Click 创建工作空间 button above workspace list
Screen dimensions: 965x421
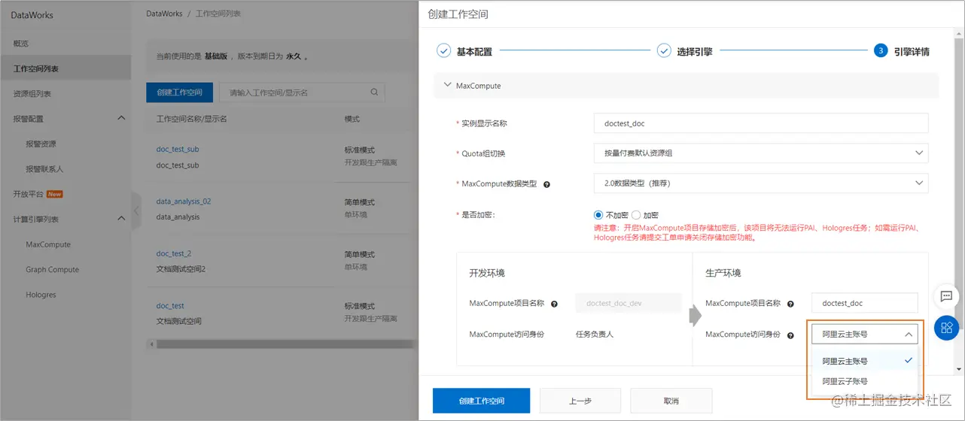(179, 92)
